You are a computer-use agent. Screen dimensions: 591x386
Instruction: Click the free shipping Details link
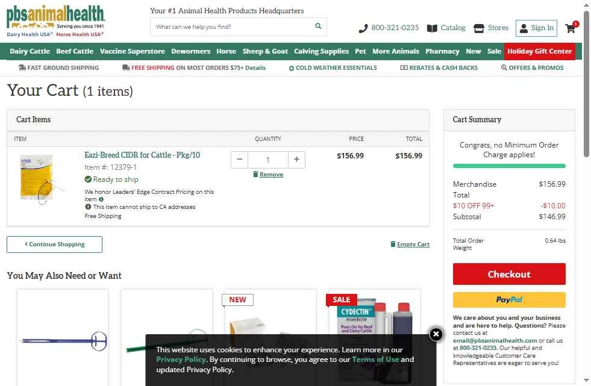coord(255,68)
